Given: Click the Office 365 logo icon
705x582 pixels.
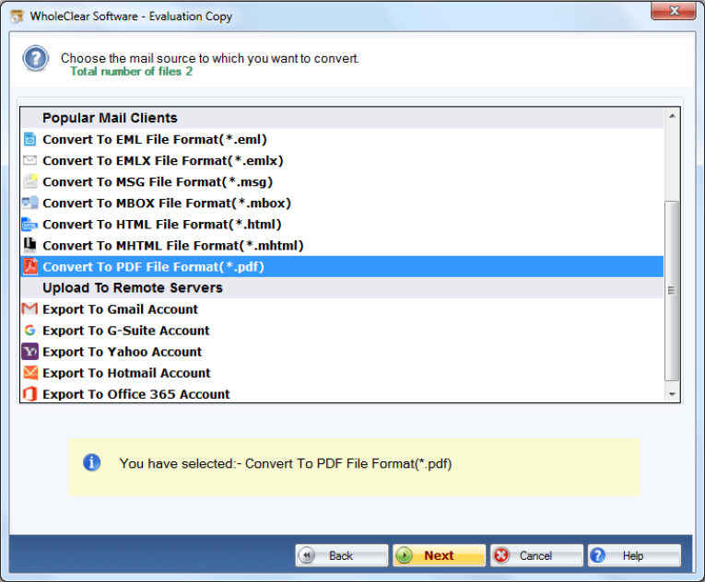Looking at the screenshot, I should pyautogui.click(x=30, y=394).
